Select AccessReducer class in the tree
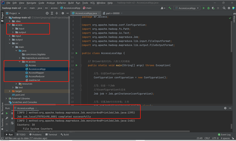Image resolution: width=236 pixels, height=141 pixels. [x=37, y=76]
